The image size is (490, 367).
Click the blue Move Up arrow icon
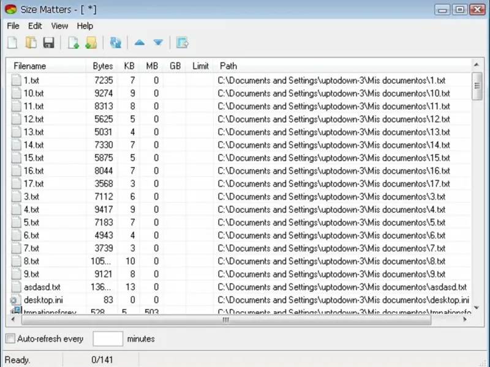pyautogui.click(x=140, y=42)
